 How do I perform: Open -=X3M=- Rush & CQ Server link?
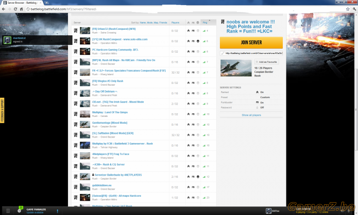108,165
